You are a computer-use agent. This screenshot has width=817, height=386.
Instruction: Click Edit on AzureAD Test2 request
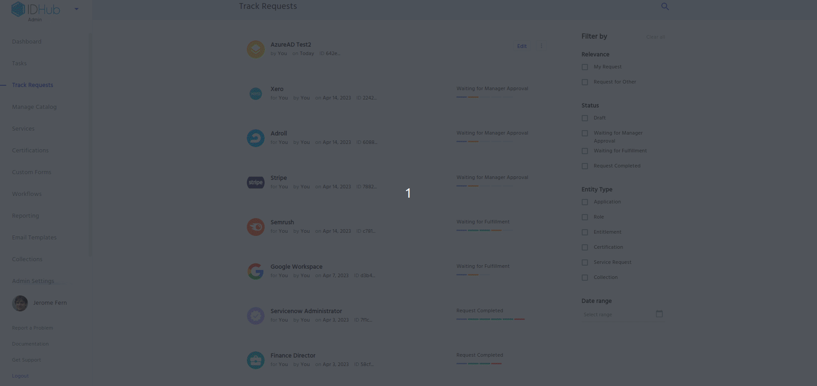click(x=522, y=46)
